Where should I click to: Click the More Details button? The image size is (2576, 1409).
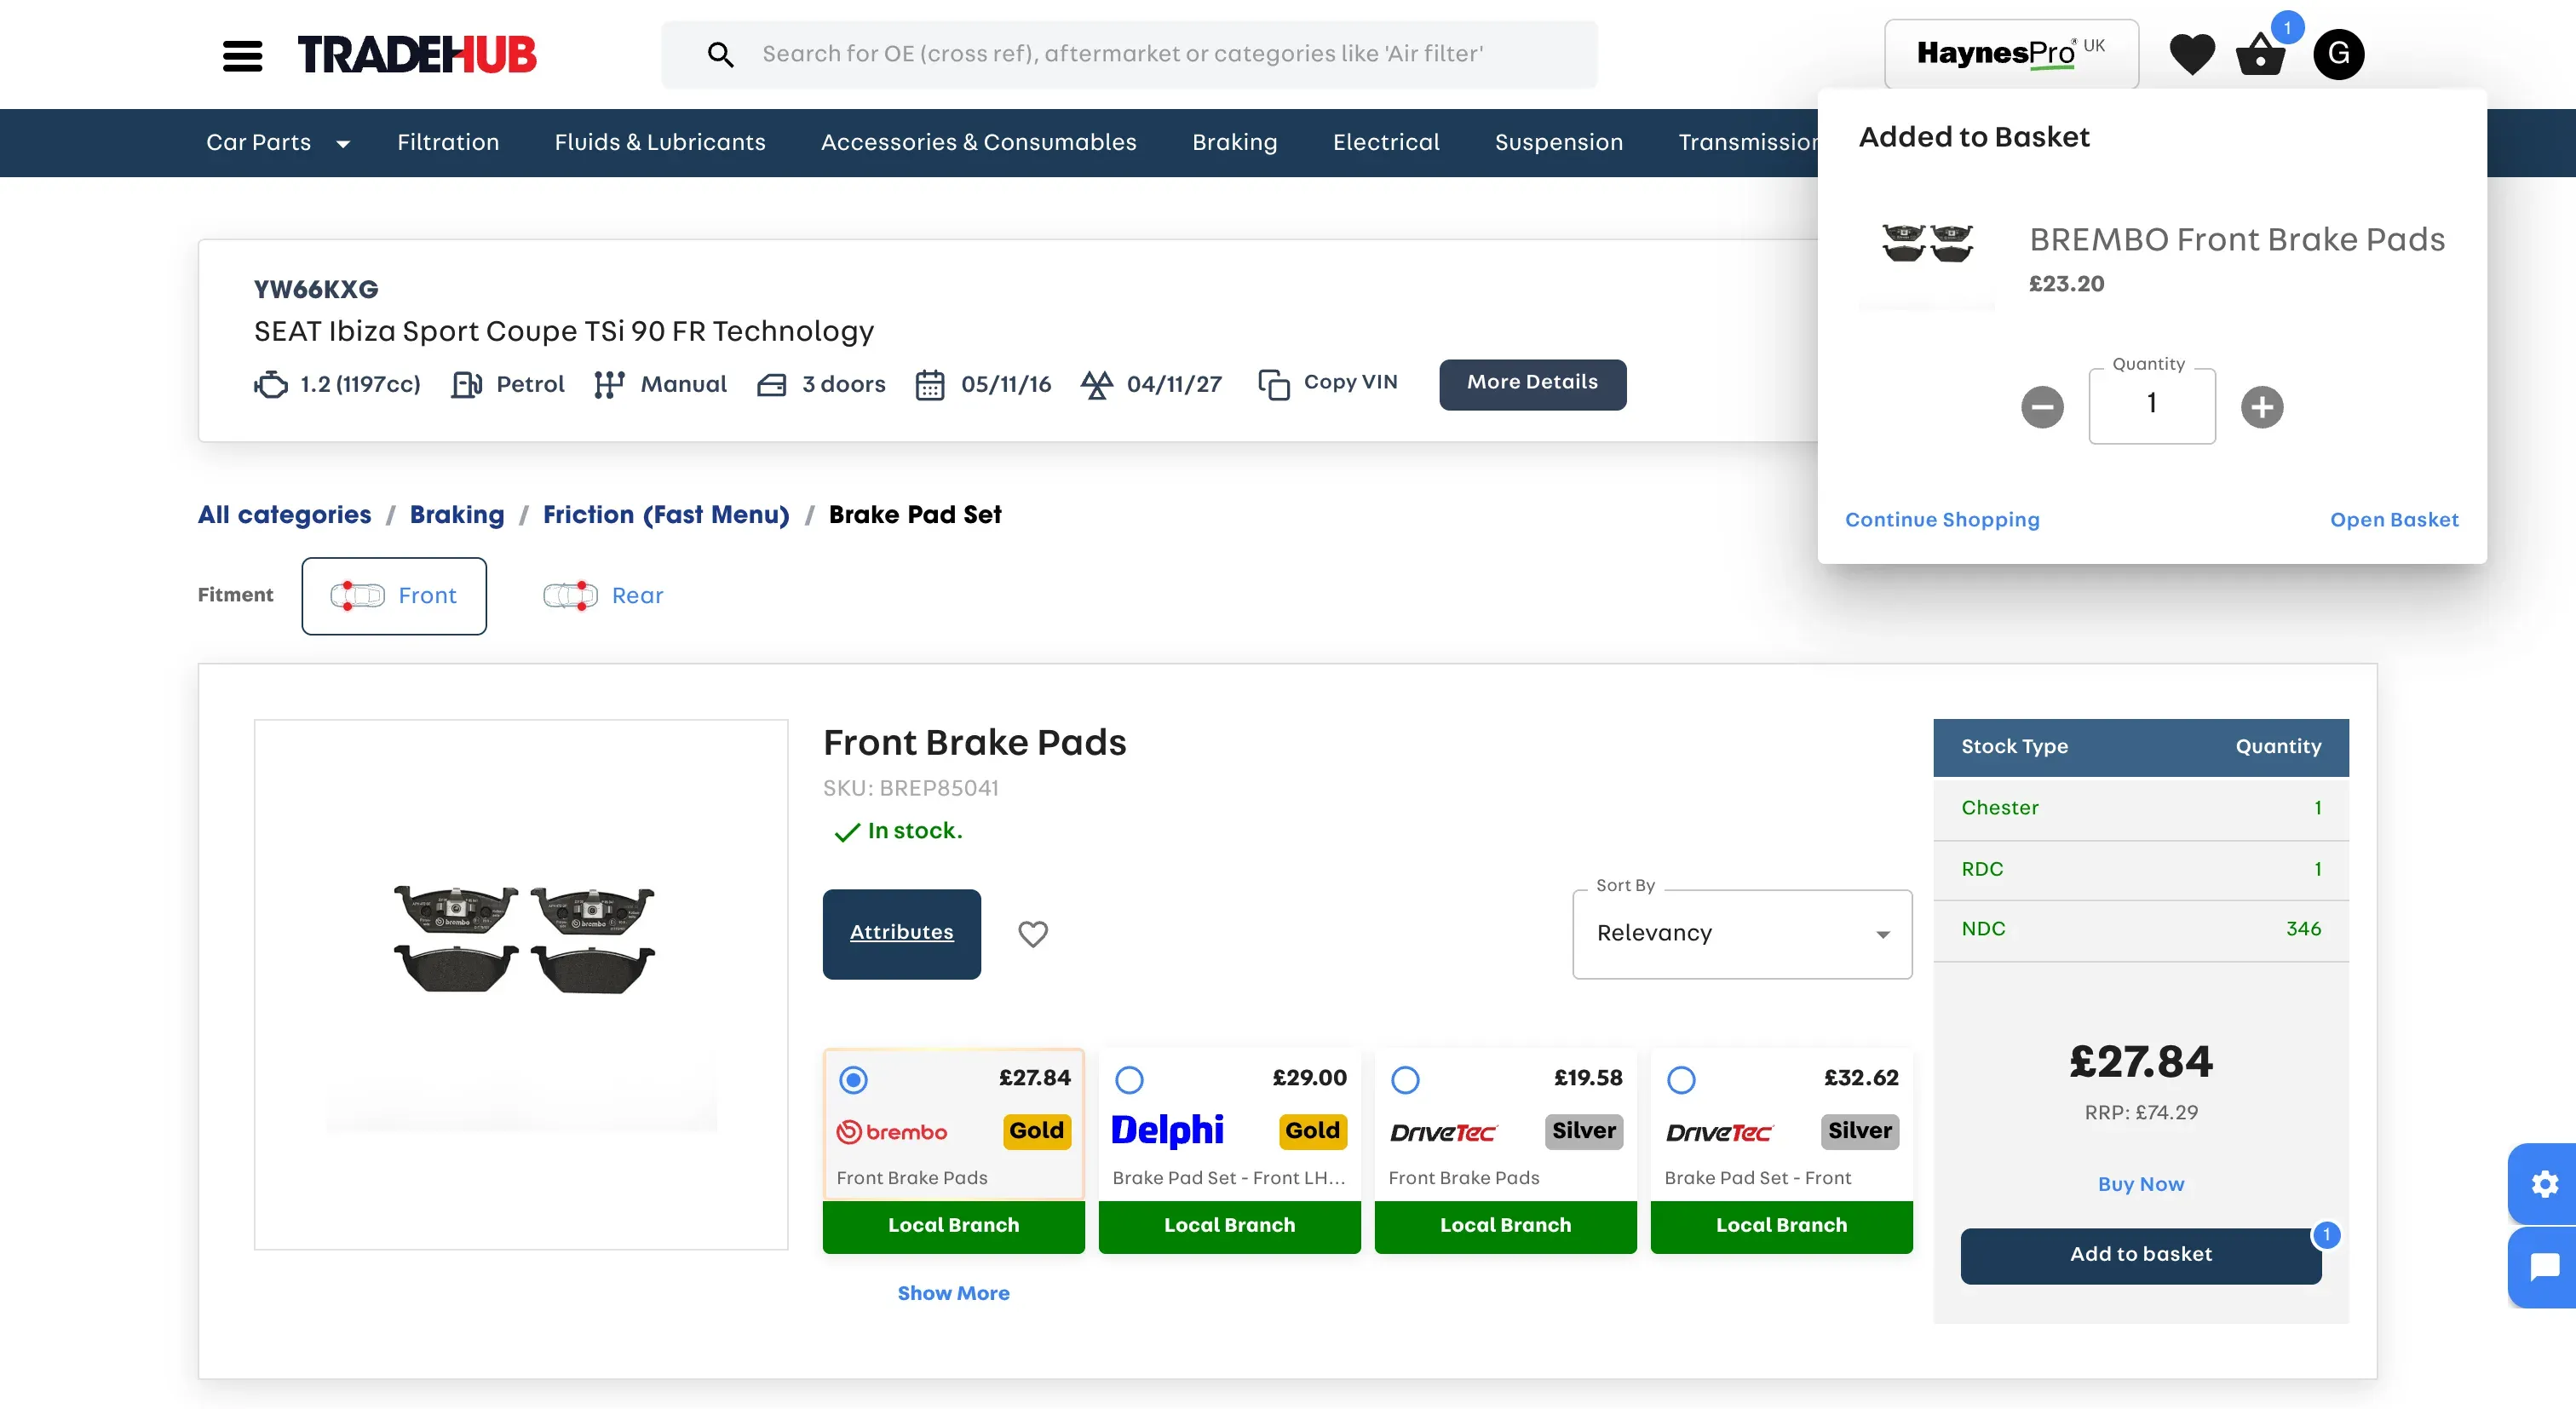[x=1532, y=384]
